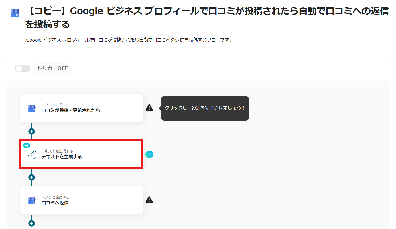Click the store icon in the アプリトリガー card
The image size is (396, 229).
pyautogui.click(x=31, y=108)
